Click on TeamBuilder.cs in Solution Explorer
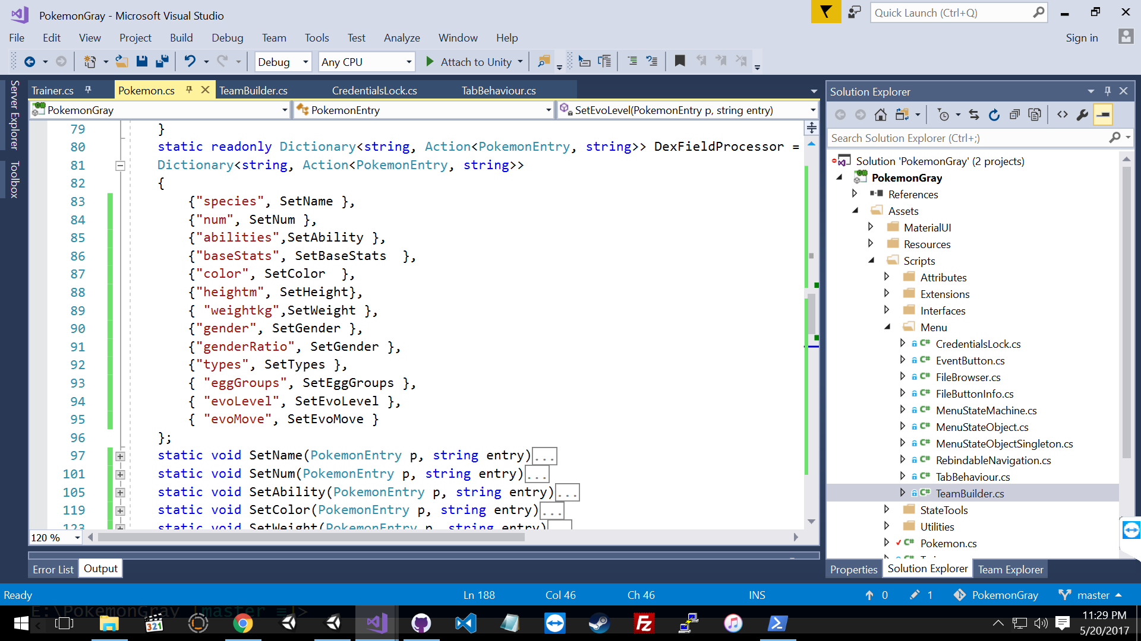1141x641 pixels. click(x=972, y=493)
